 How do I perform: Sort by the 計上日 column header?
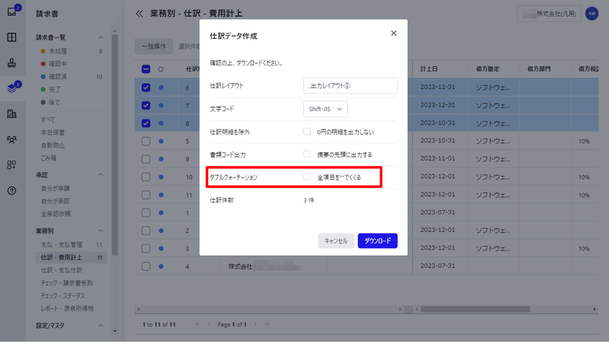[429, 69]
